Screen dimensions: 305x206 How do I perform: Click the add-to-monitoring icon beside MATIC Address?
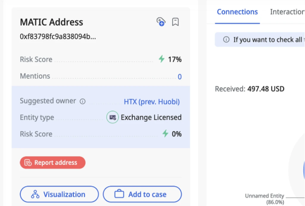click(x=161, y=21)
